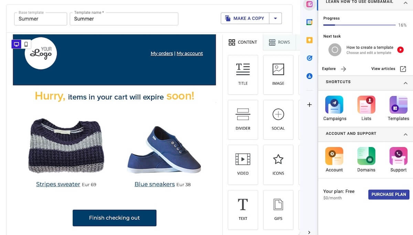Mark the next task circle complete
The image size is (413, 235).
click(x=335, y=50)
